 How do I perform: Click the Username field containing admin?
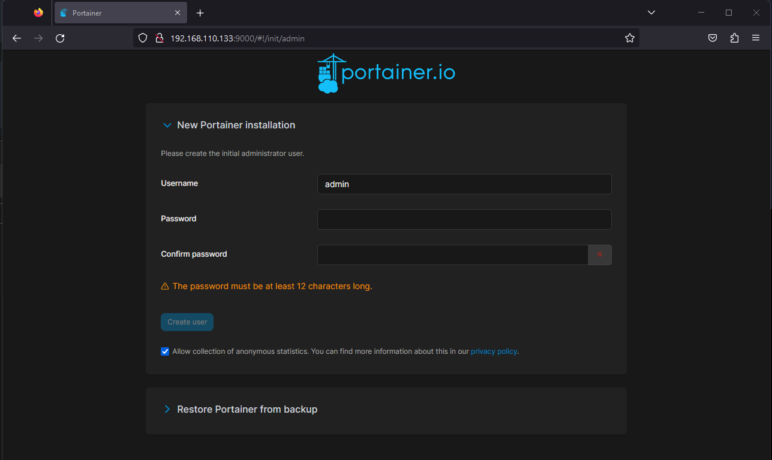click(464, 184)
